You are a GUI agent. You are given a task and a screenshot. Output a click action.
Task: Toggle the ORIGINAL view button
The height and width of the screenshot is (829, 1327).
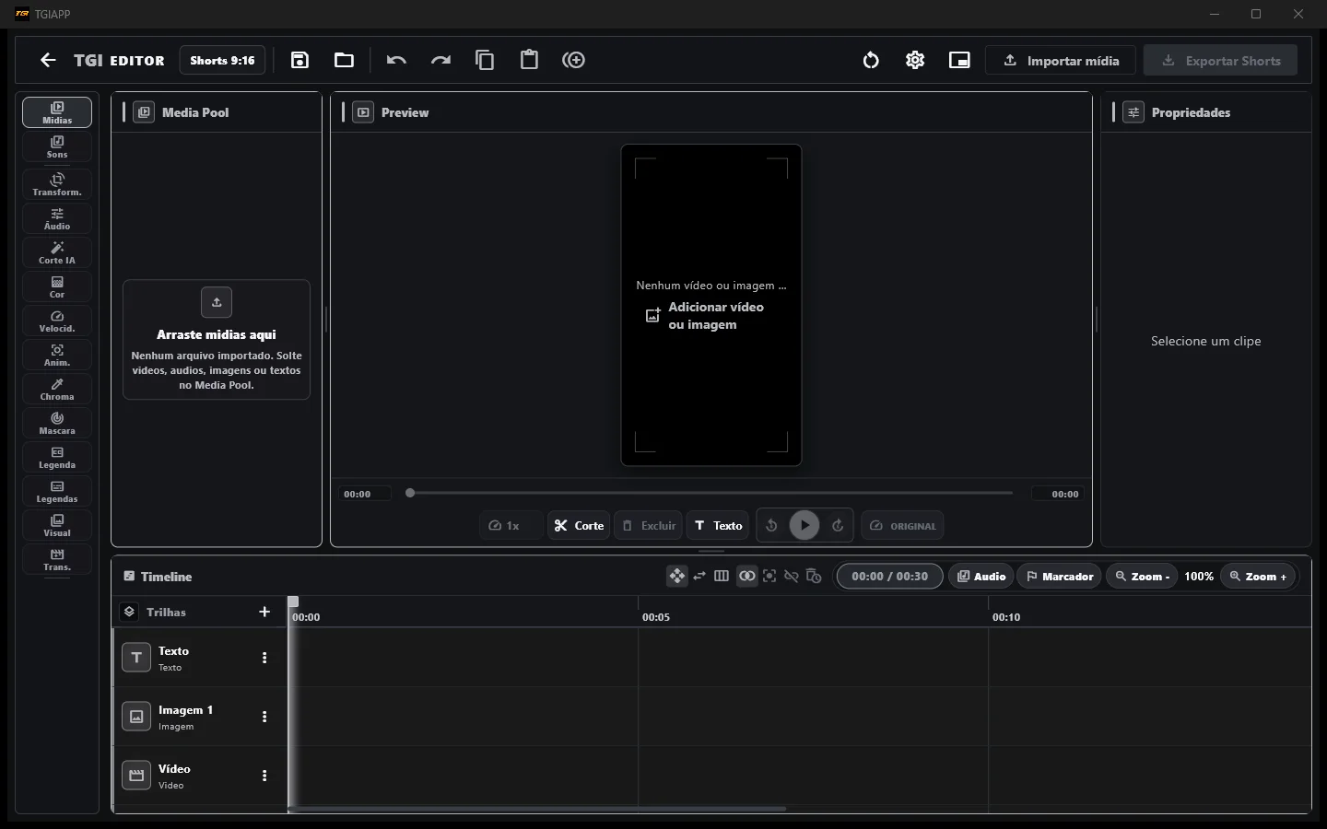coord(903,525)
